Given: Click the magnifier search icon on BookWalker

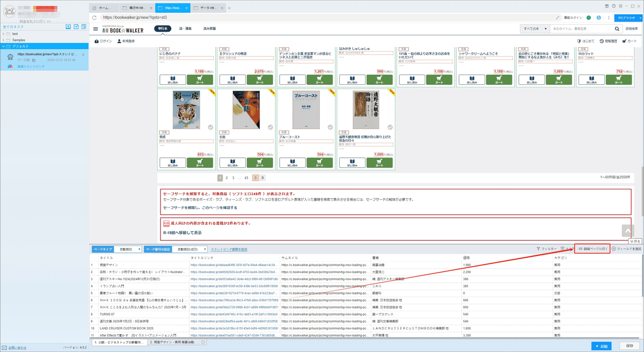Looking at the screenshot, I should tap(617, 28).
